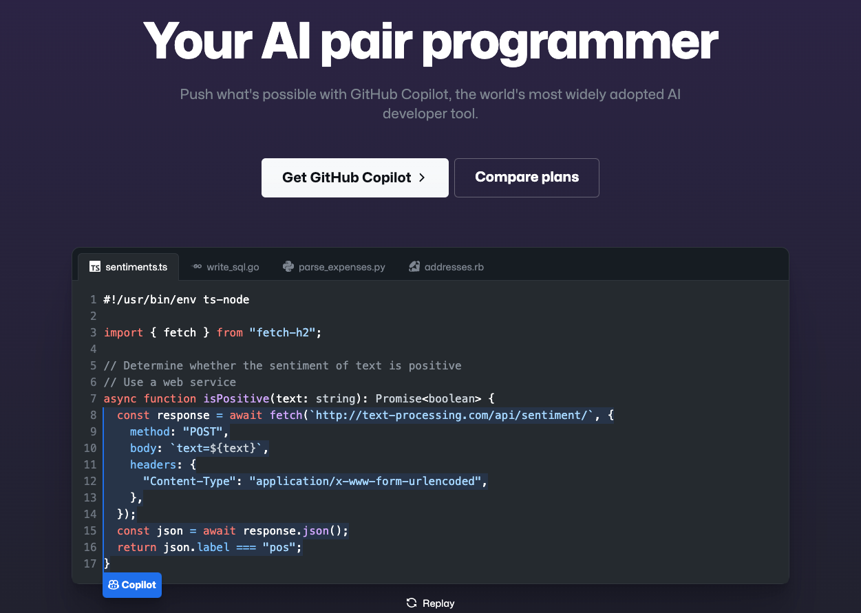Click line number 7
This screenshot has height=613, width=861.
93,398
